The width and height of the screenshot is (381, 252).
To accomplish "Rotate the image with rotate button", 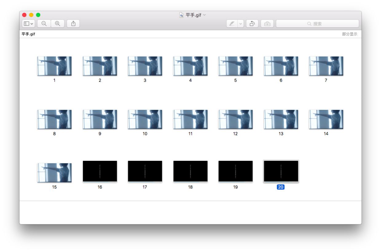I will [252, 24].
